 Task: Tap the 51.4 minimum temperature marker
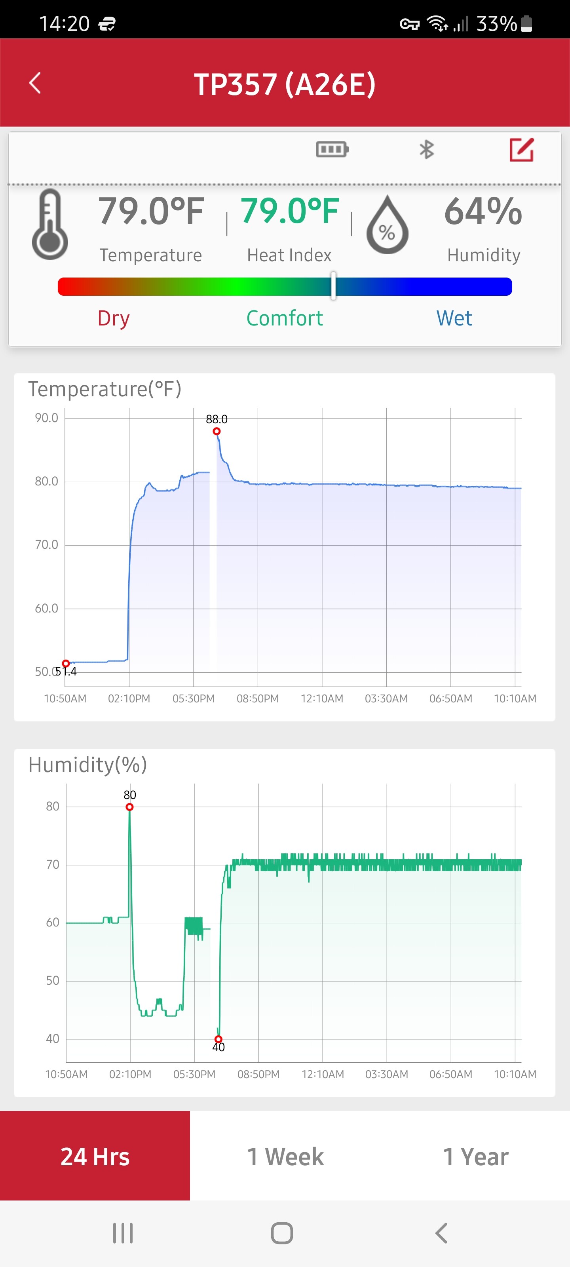pyautogui.click(x=66, y=664)
